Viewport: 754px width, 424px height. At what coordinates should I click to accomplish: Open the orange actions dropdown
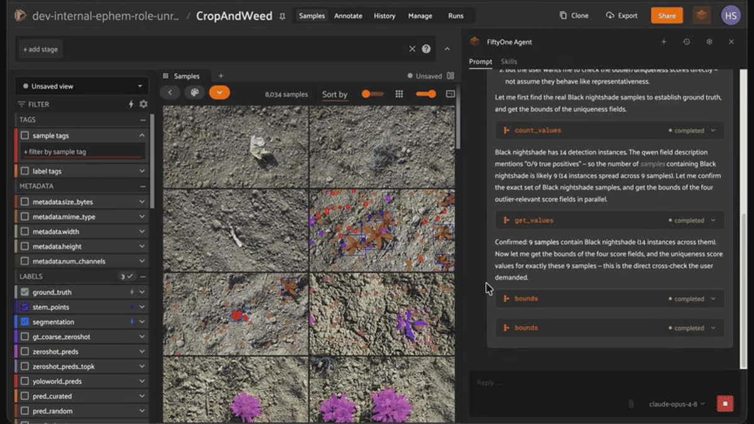coord(219,93)
